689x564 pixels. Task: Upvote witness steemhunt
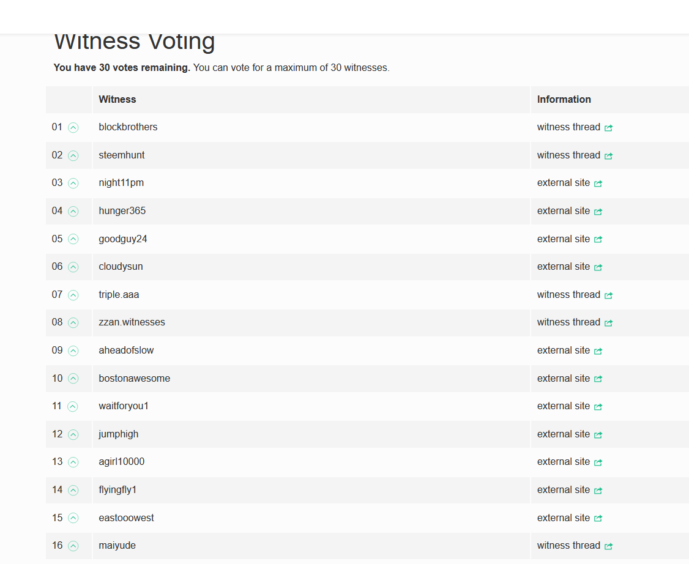(x=73, y=156)
